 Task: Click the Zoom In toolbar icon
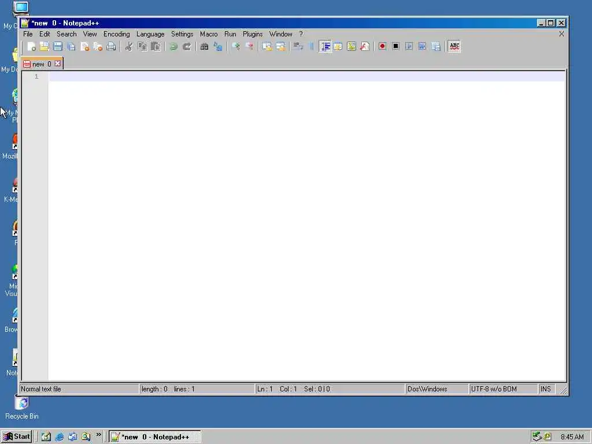click(236, 46)
